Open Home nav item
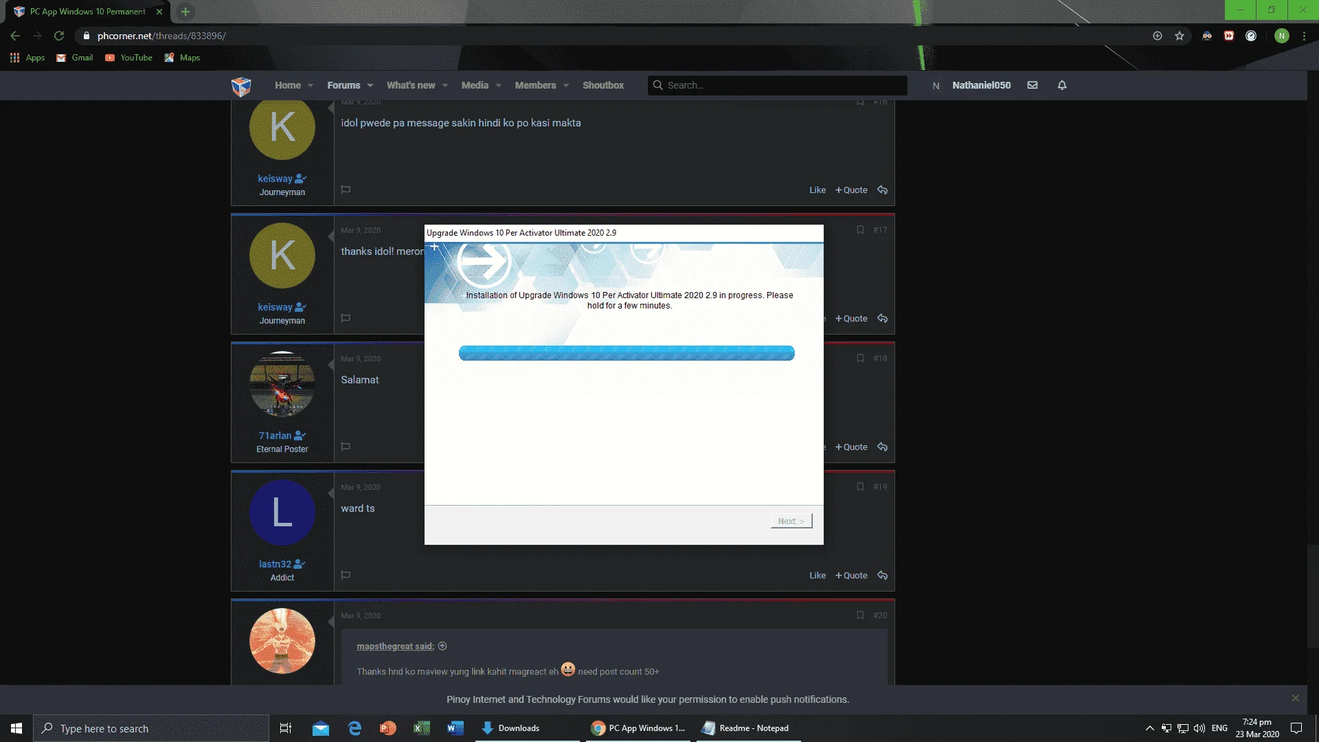This screenshot has height=742, width=1319. [288, 85]
